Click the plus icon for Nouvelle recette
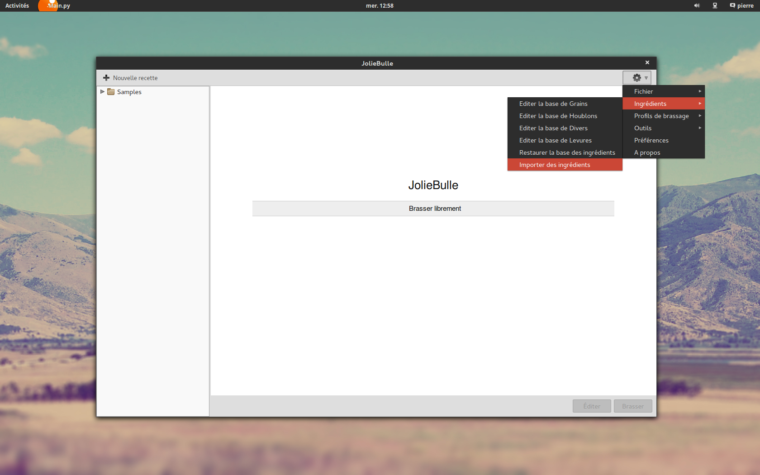This screenshot has height=475, width=760. tap(106, 78)
